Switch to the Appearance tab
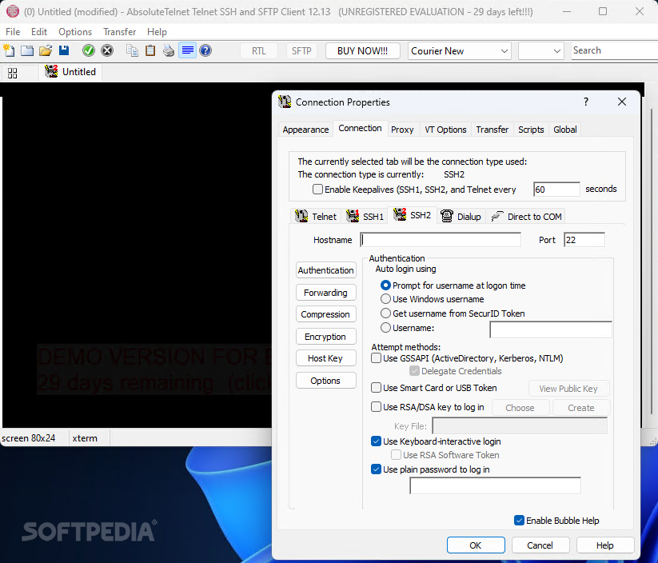This screenshot has height=563, width=658. coord(305,130)
